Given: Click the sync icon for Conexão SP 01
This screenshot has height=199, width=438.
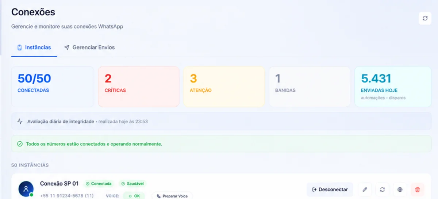Looking at the screenshot, I should 382,190.
